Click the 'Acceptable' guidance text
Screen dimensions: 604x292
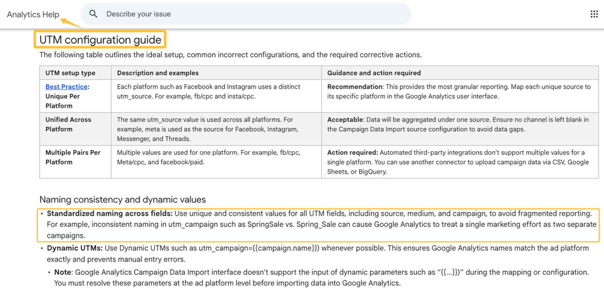(x=458, y=124)
